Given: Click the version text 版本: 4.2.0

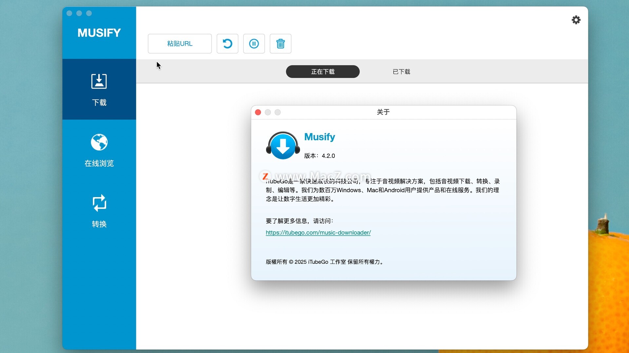Looking at the screenshot, I should pos(319,156).
